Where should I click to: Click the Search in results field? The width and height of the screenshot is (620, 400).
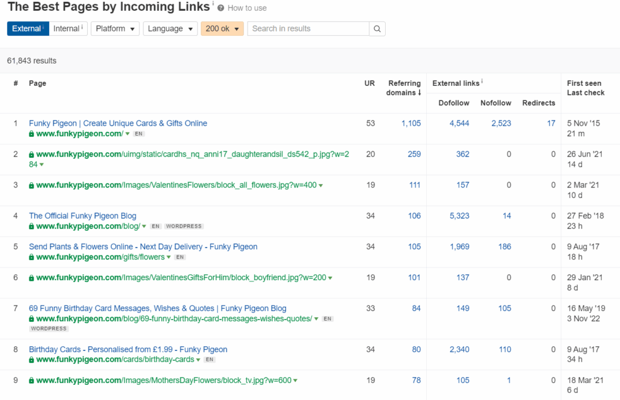[308, 29]
